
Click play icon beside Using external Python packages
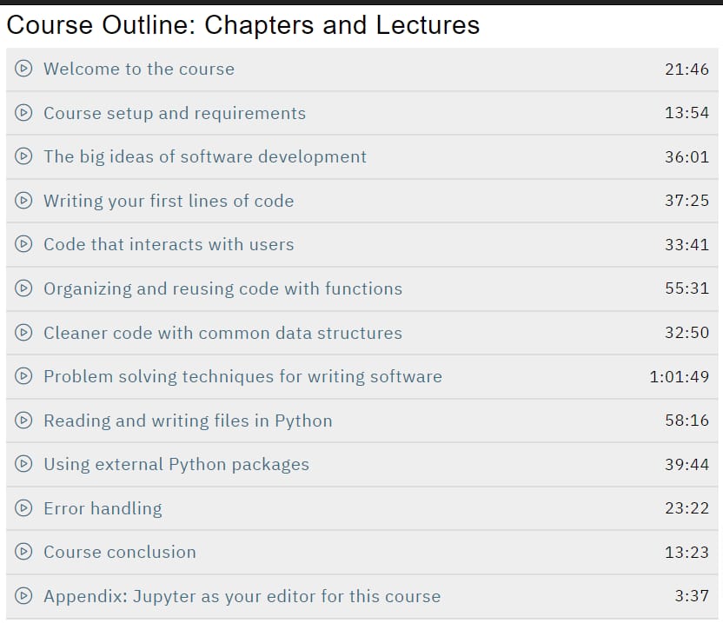(23, 464)
